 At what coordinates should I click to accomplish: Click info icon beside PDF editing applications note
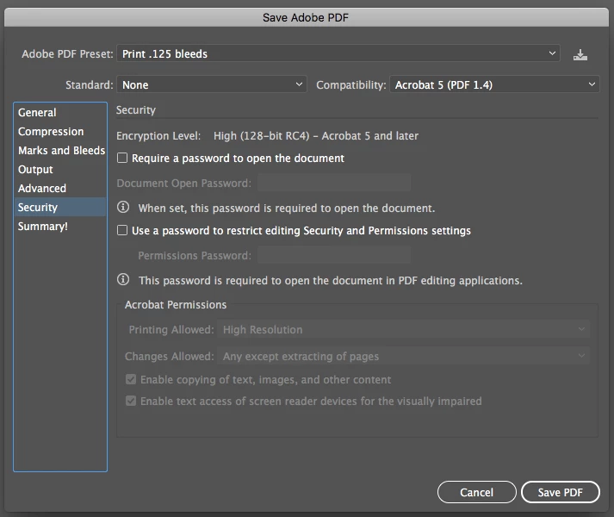click(x=123, y=279)
